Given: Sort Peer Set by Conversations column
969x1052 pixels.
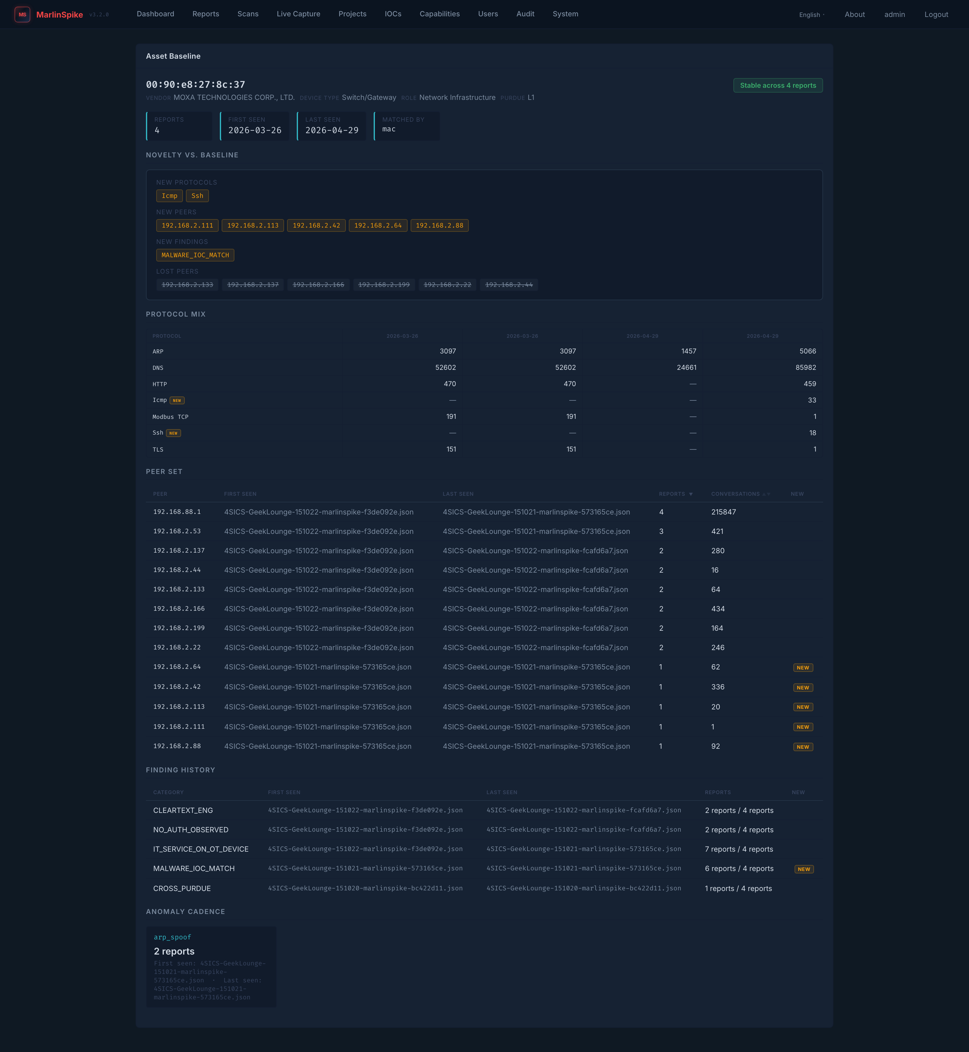Looking at the screenshot, I should [740, 494].
